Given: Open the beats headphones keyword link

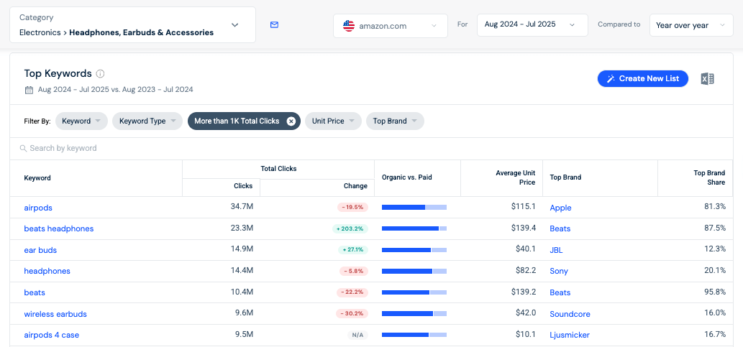Looking at the screenshot, I should click(59, 228).
